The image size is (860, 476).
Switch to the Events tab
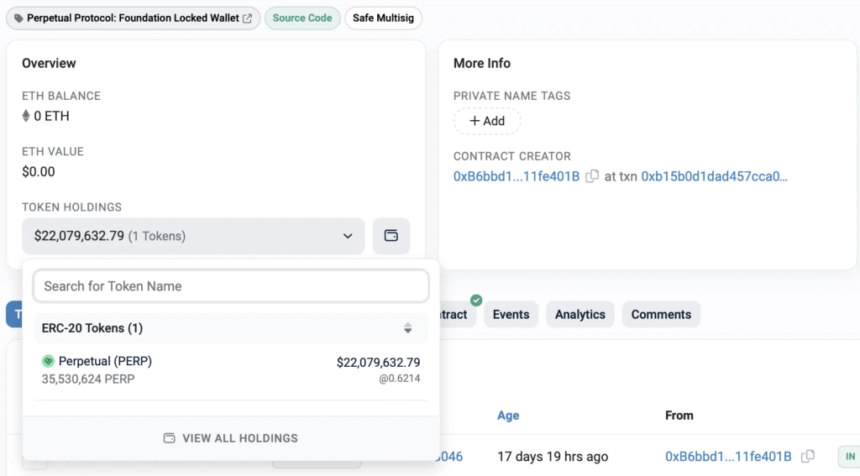pos(511,314)
